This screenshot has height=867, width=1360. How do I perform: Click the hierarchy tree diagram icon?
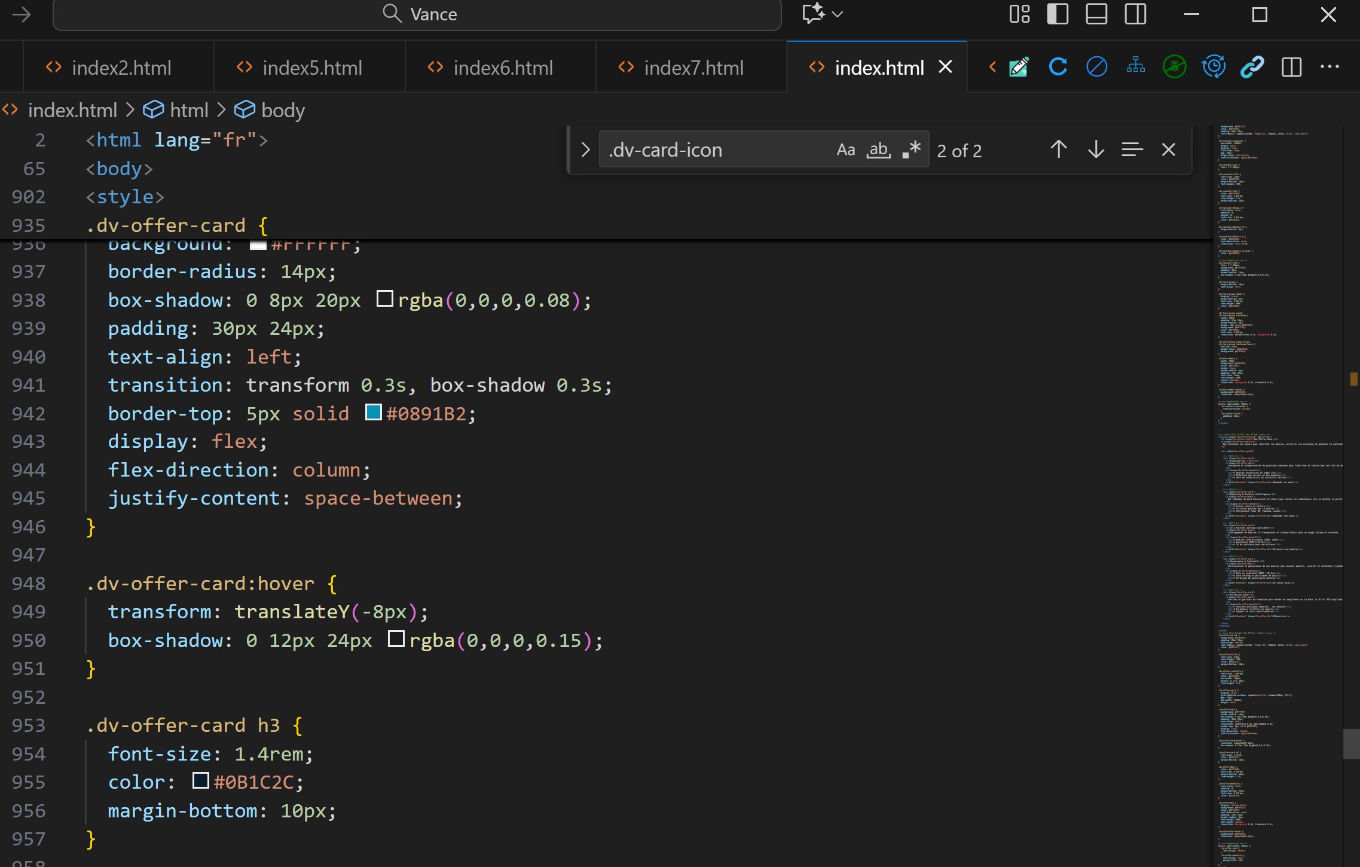(x=1135, y=66)
